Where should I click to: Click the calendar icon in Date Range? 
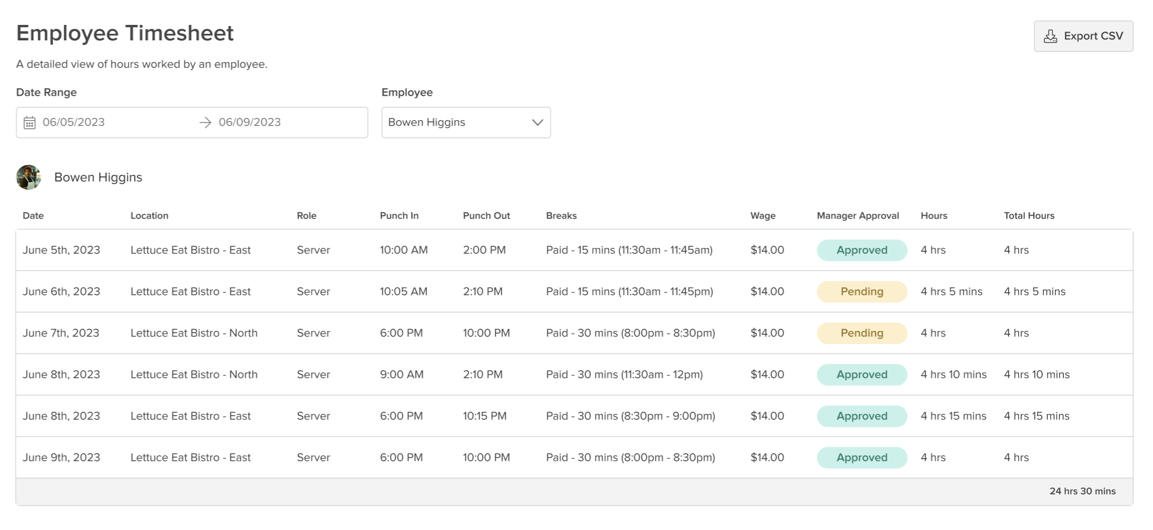point(30,122)
